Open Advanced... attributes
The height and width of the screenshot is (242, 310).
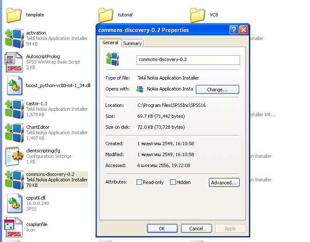(x=224, y=183)
